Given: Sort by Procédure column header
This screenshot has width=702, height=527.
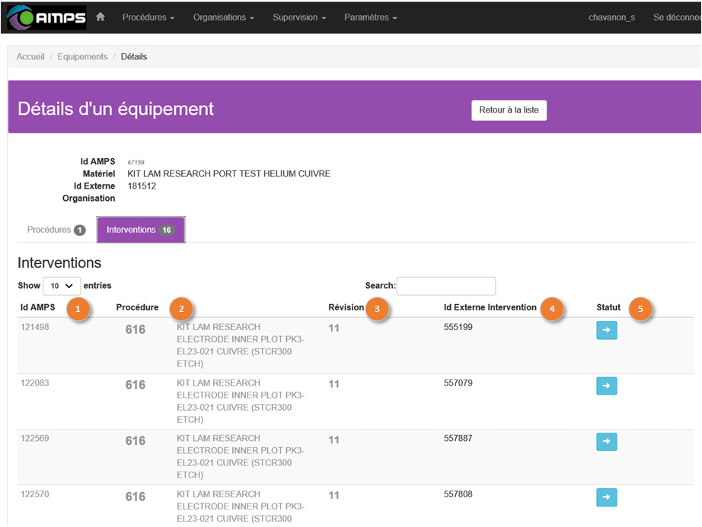Looking at the screenshot, I should click(138, 307).
